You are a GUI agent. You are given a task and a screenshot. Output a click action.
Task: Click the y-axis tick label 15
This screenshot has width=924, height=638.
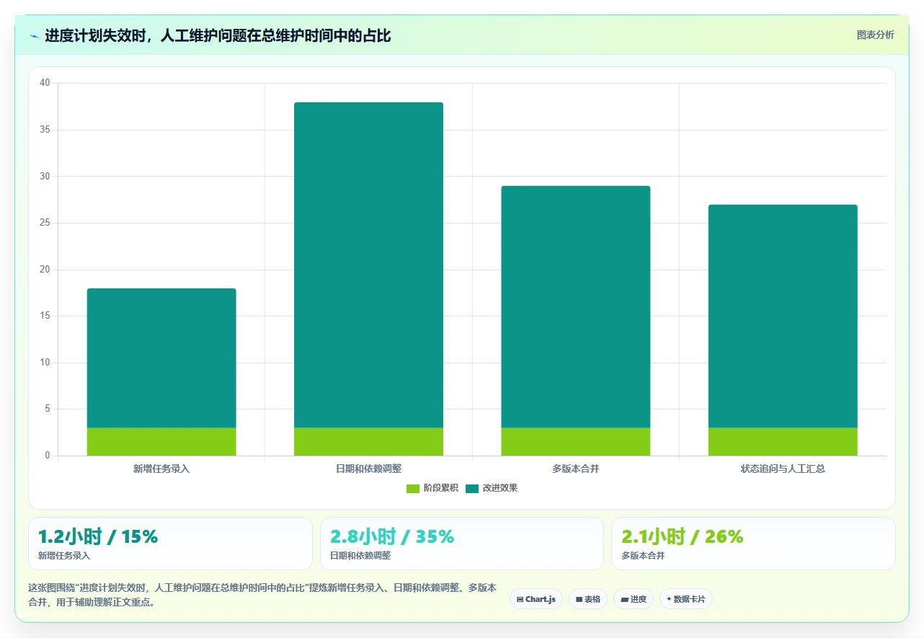(45, 316)
